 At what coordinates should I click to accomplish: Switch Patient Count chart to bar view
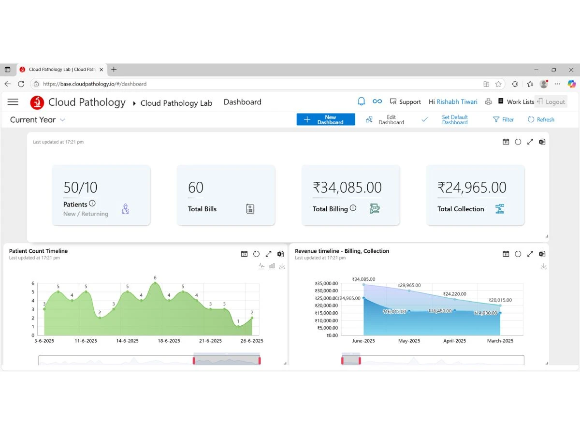pyautogui.click(x=272, y=266)
